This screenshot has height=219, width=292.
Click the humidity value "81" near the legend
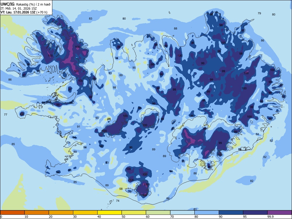(x=195, y=209)
